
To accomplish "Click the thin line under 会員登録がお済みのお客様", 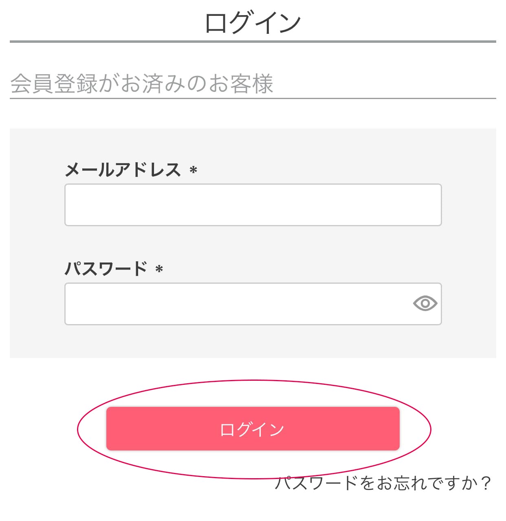I will coord(253,98).
